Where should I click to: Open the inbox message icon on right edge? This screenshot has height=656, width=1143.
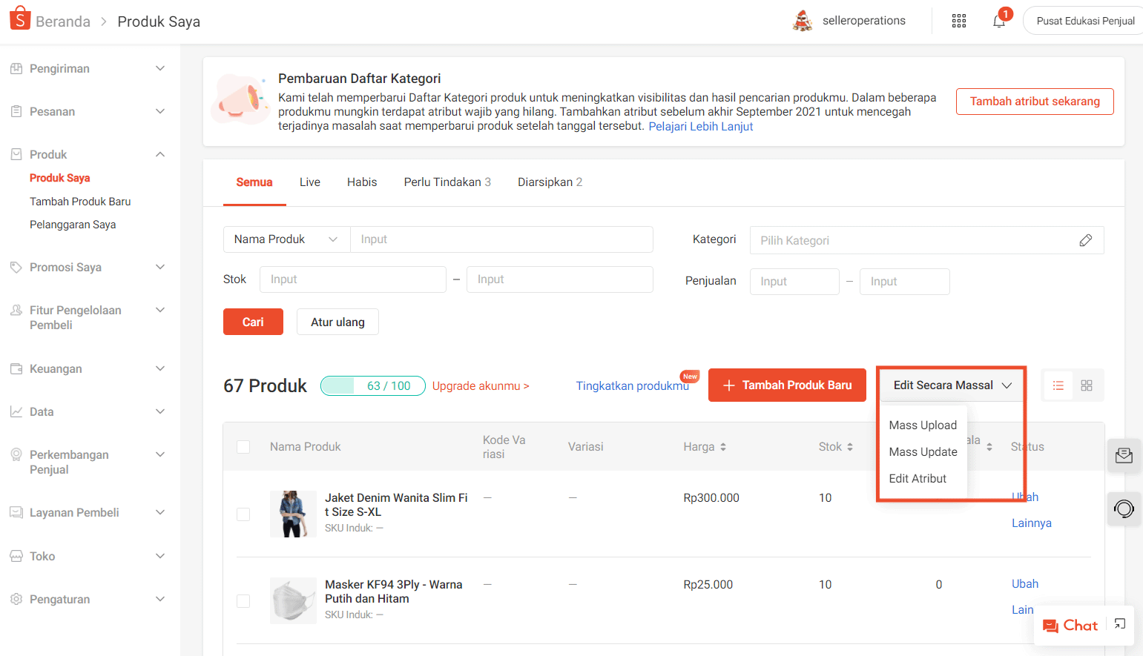1124,456
